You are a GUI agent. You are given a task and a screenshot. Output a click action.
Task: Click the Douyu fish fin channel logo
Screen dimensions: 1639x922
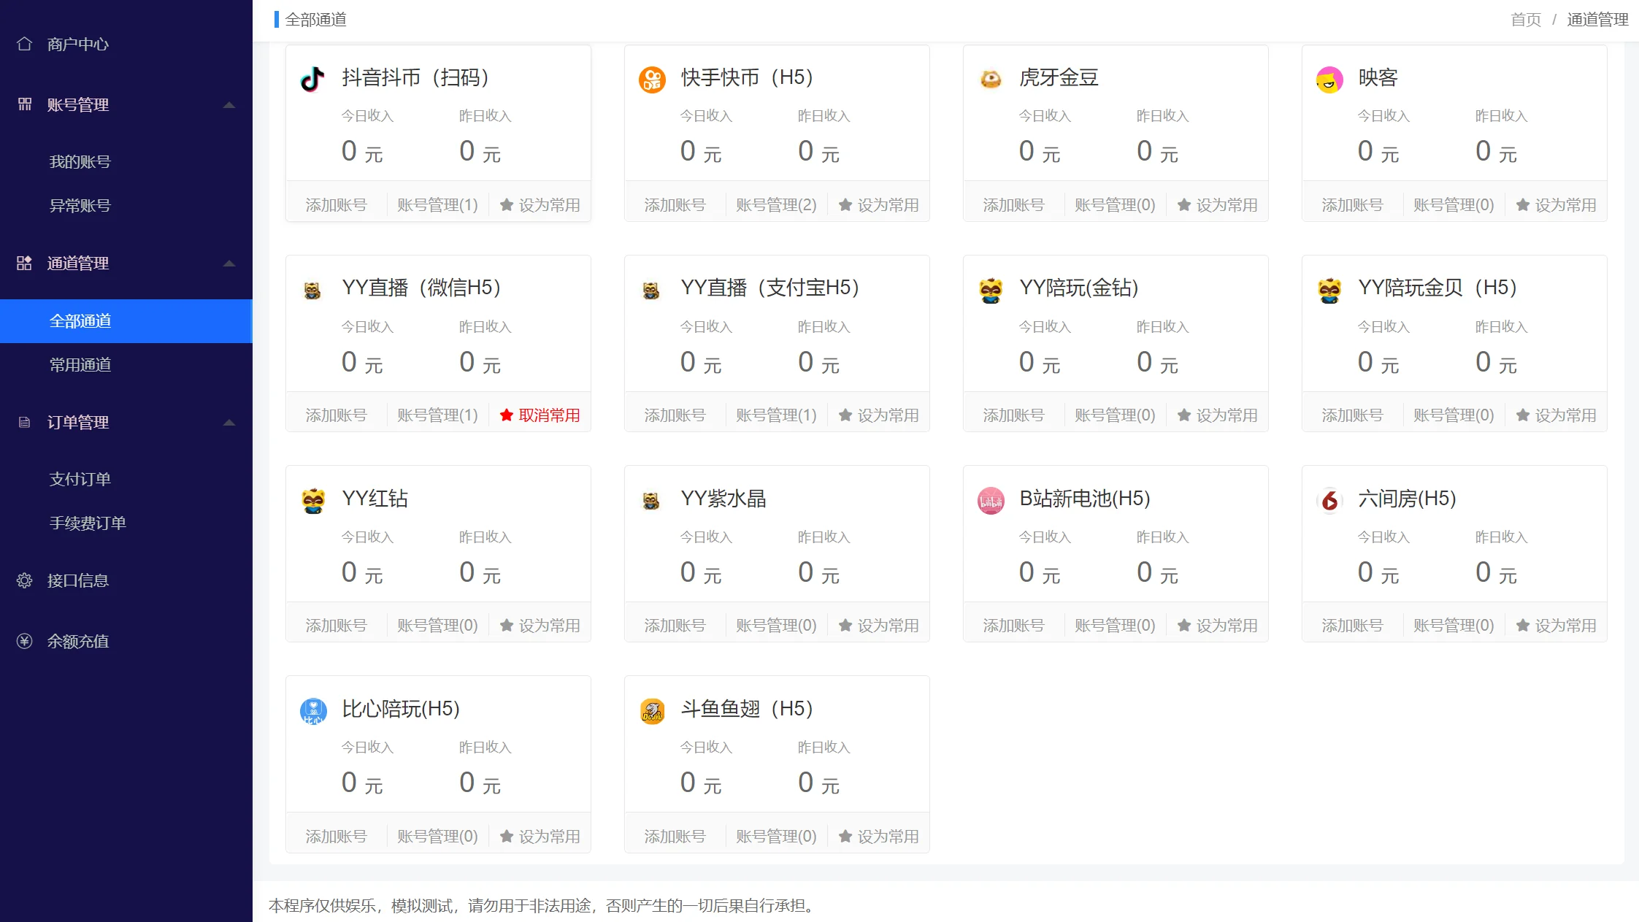(652, 710)
